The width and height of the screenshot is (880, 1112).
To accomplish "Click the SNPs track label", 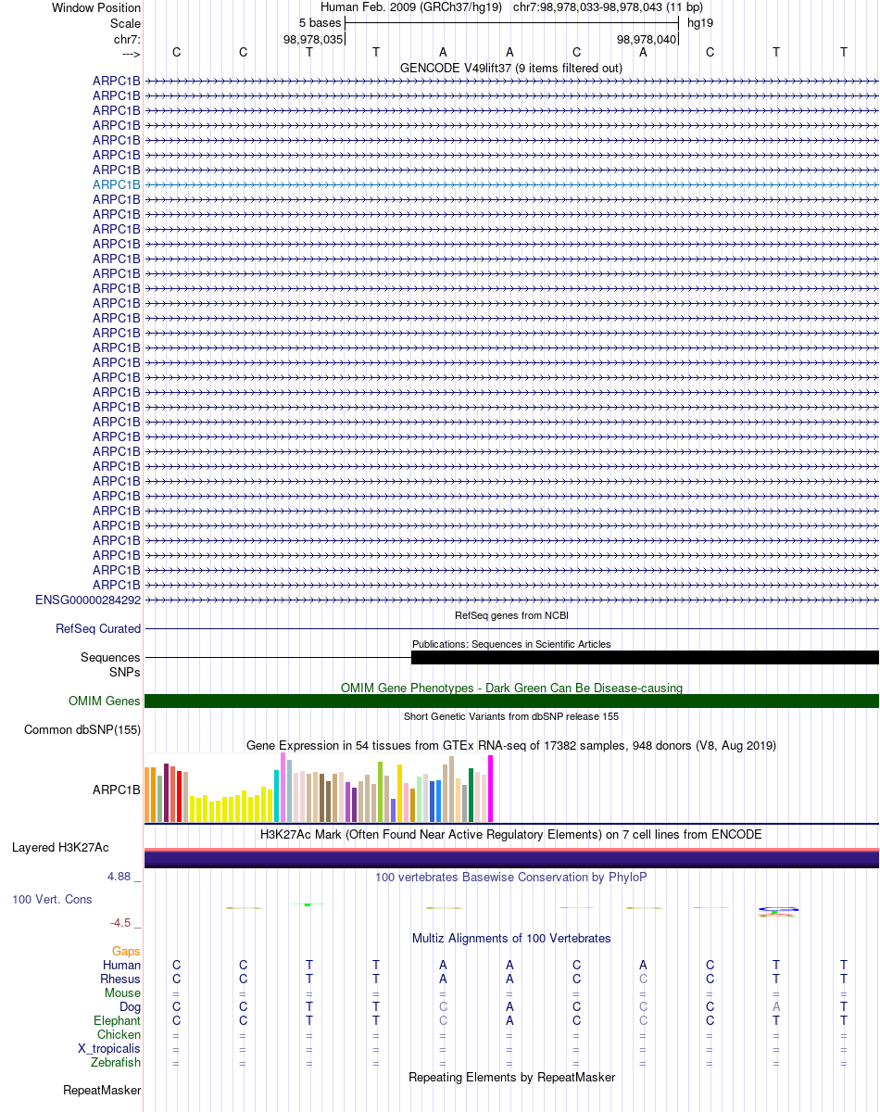I will [x=125, y=671].
